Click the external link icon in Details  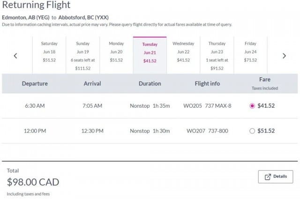[x=268, y=177]
